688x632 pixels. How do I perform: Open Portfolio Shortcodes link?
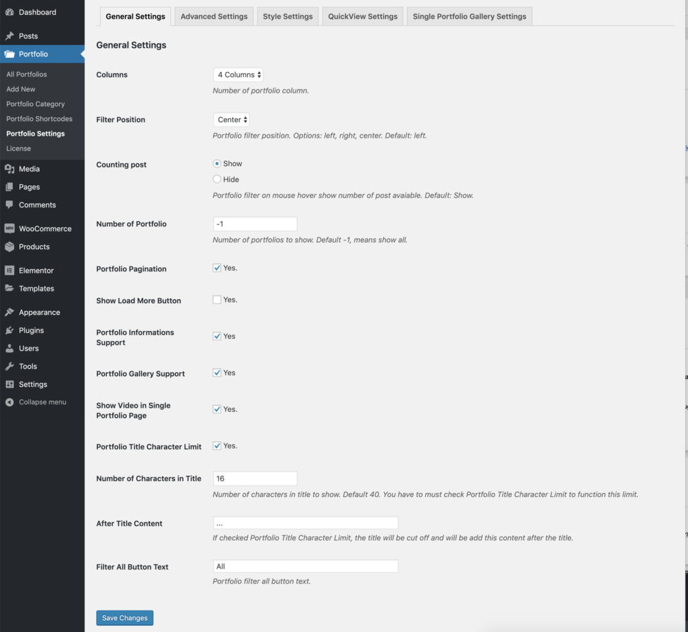[38, 118]
